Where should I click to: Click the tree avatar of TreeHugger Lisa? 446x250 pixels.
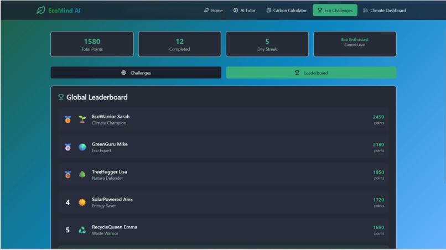tap(82, 174)
